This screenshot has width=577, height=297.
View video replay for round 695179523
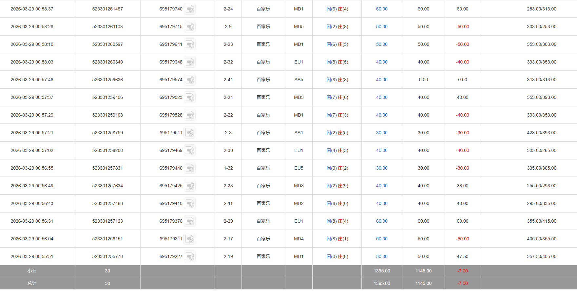click(x=190, y=98)
